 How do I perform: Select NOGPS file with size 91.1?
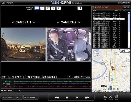109,23
